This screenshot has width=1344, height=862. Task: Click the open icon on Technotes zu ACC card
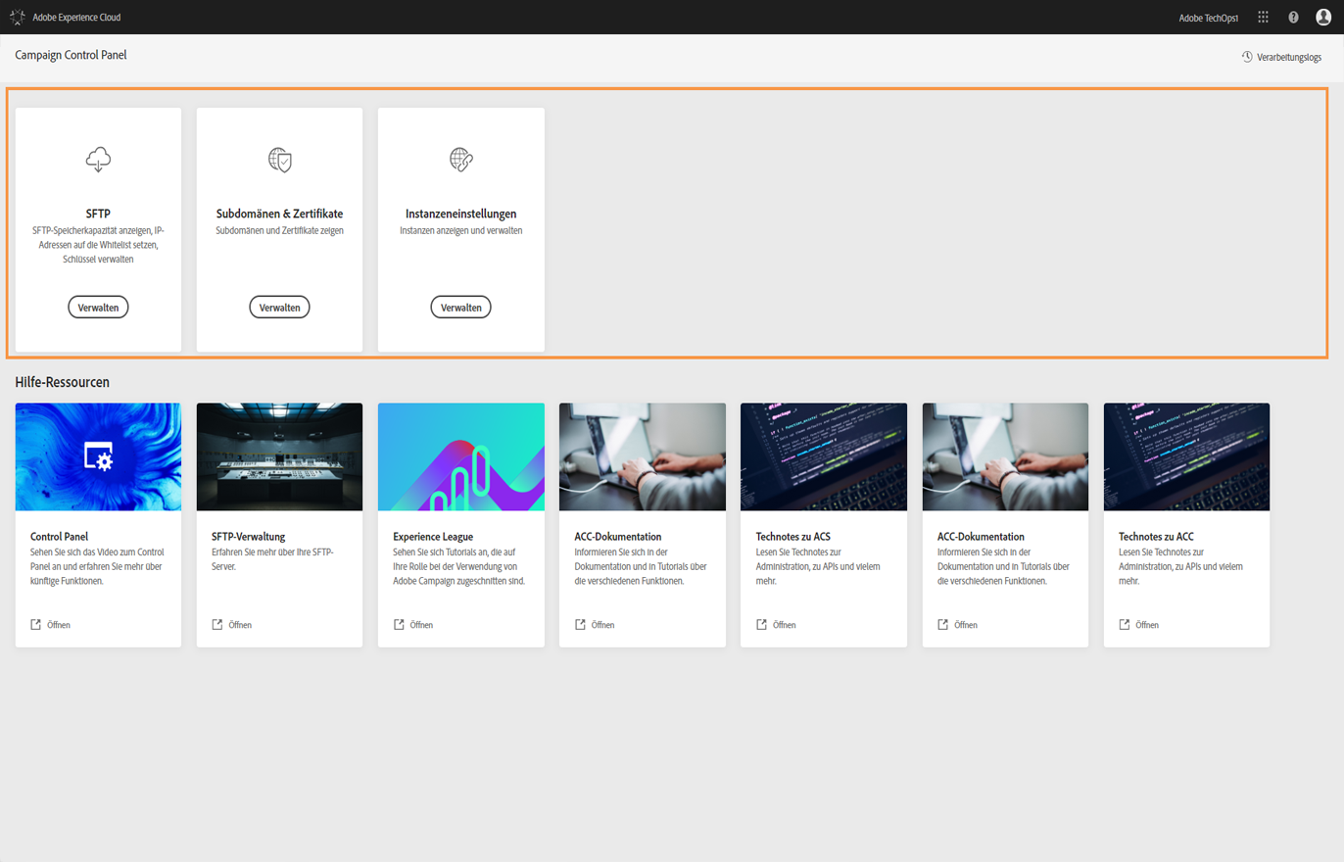click(x=1125, y=625)
